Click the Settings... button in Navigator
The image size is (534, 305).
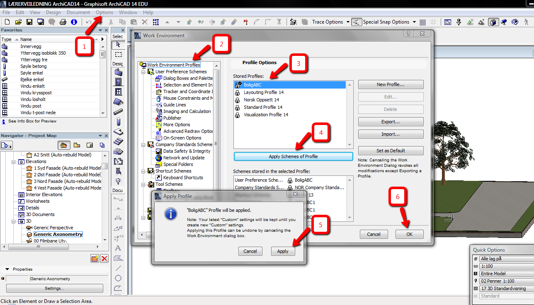tap(54, 288)
